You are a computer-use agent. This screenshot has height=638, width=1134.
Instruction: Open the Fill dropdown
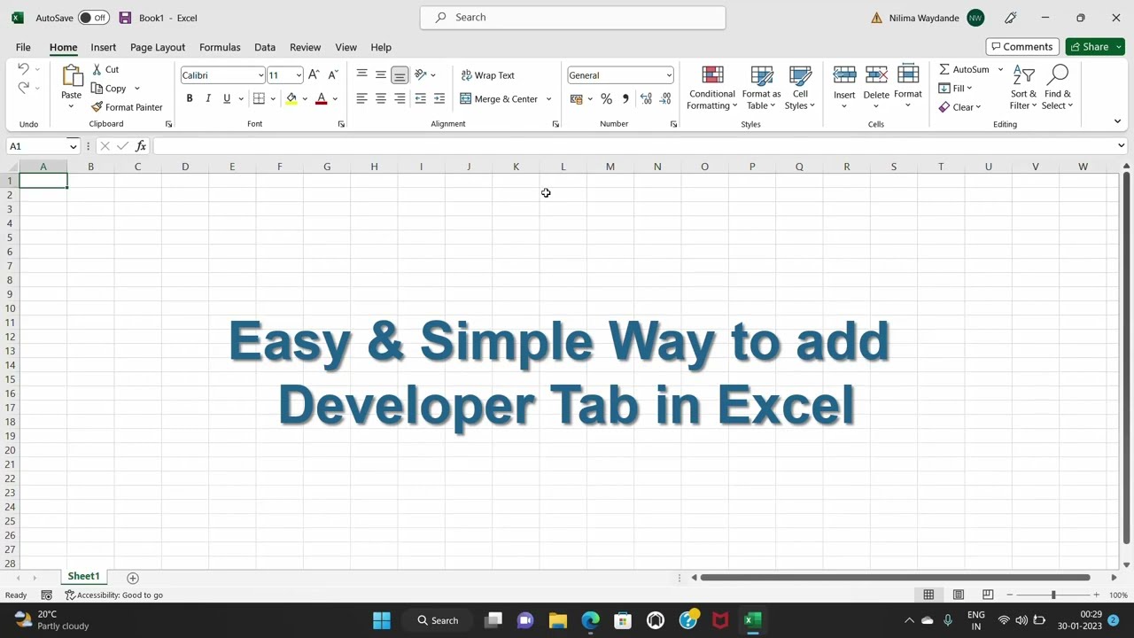click(955, 89)
